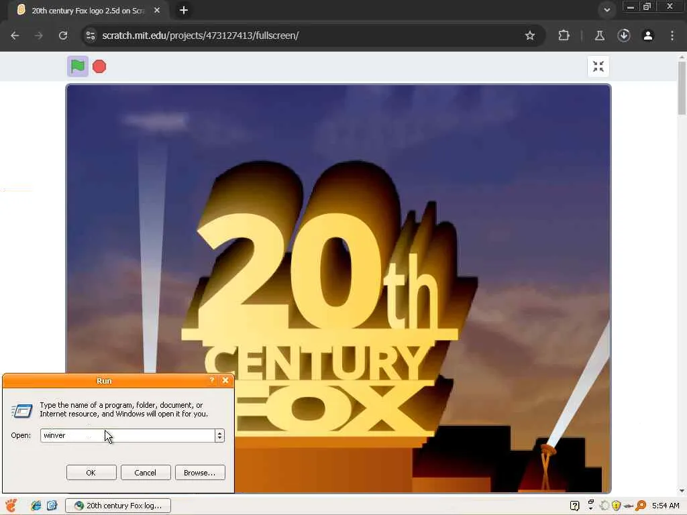Click Browse... in the Run dialog
Screen dimensions: 687x515
click(x=200, y=473)
